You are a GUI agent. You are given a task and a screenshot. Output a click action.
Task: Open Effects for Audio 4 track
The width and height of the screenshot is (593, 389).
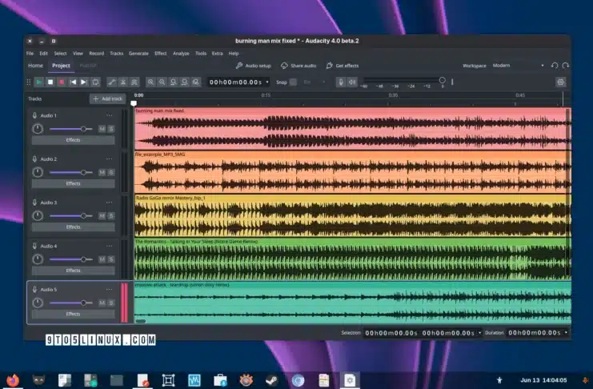(x=74, y=271)
